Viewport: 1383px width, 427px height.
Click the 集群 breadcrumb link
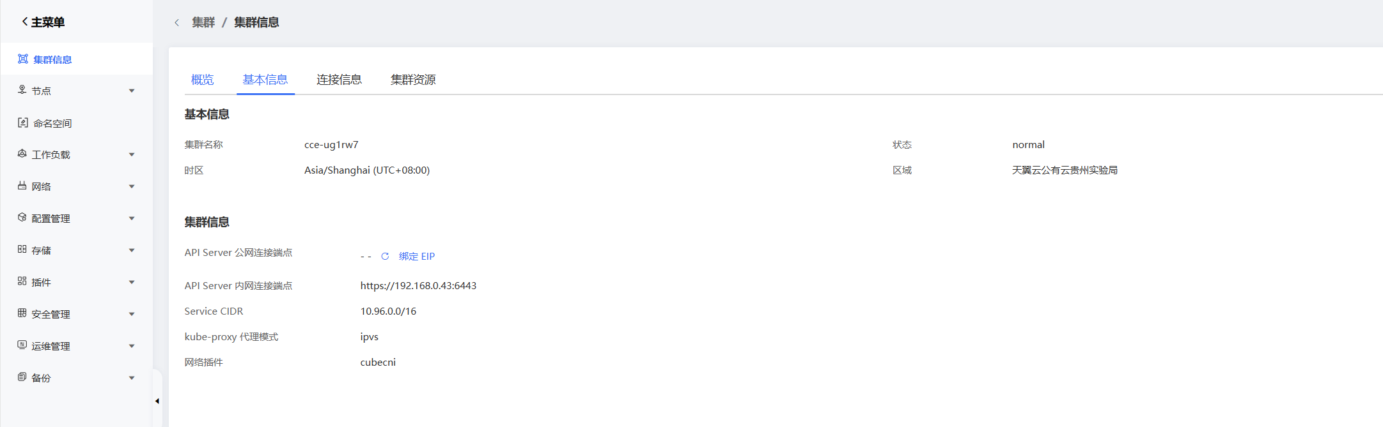203,22
